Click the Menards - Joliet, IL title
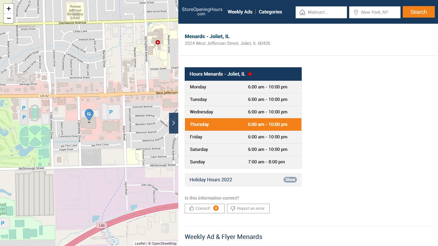 tap(207, 37)
